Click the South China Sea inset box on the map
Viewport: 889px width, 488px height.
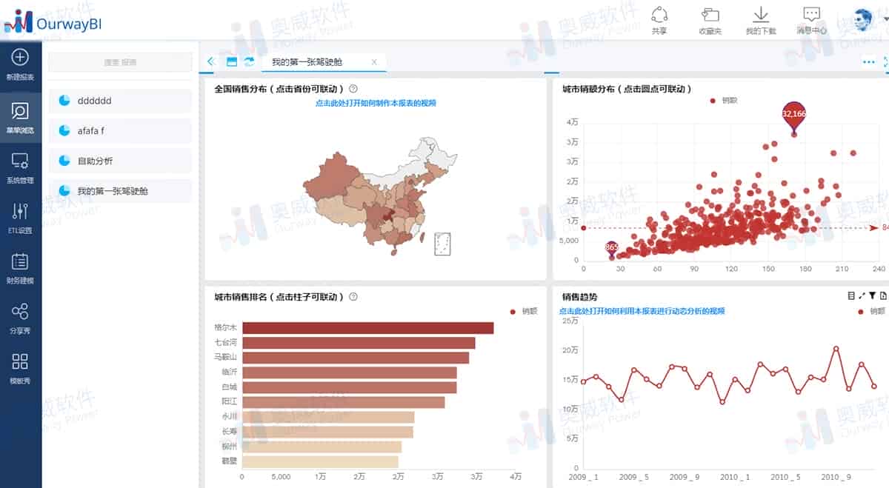(443, 244)
